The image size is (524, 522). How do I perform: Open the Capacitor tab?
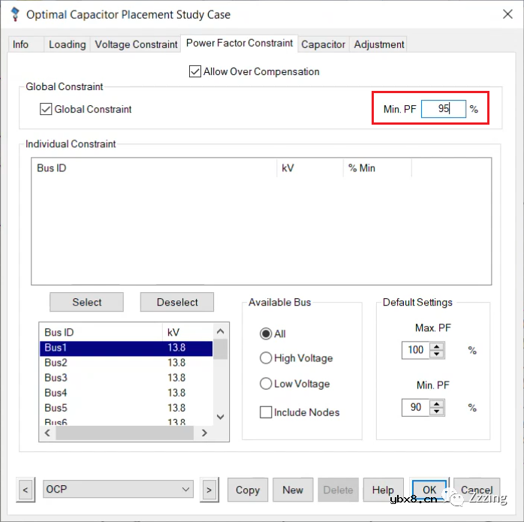pos(323,44)
